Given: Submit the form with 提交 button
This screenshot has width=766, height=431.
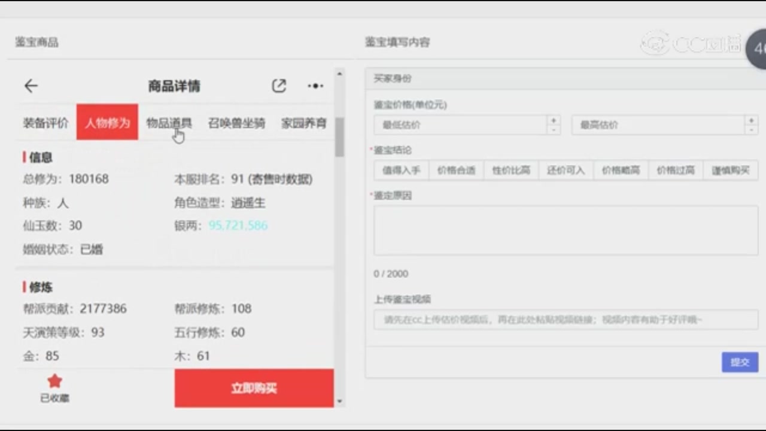Looking at the screenshot, I should pyautogui.click(x=740, y=362).
